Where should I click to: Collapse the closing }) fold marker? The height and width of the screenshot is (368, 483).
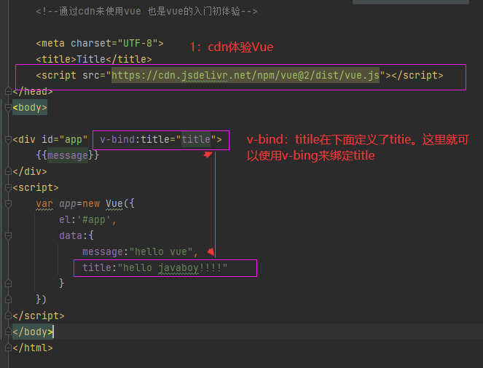[8, 300]
